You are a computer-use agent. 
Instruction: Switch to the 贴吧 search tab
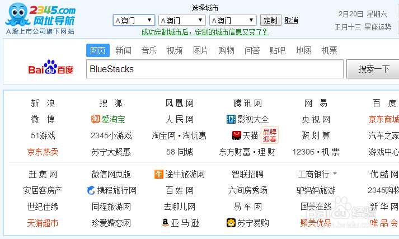278,50
